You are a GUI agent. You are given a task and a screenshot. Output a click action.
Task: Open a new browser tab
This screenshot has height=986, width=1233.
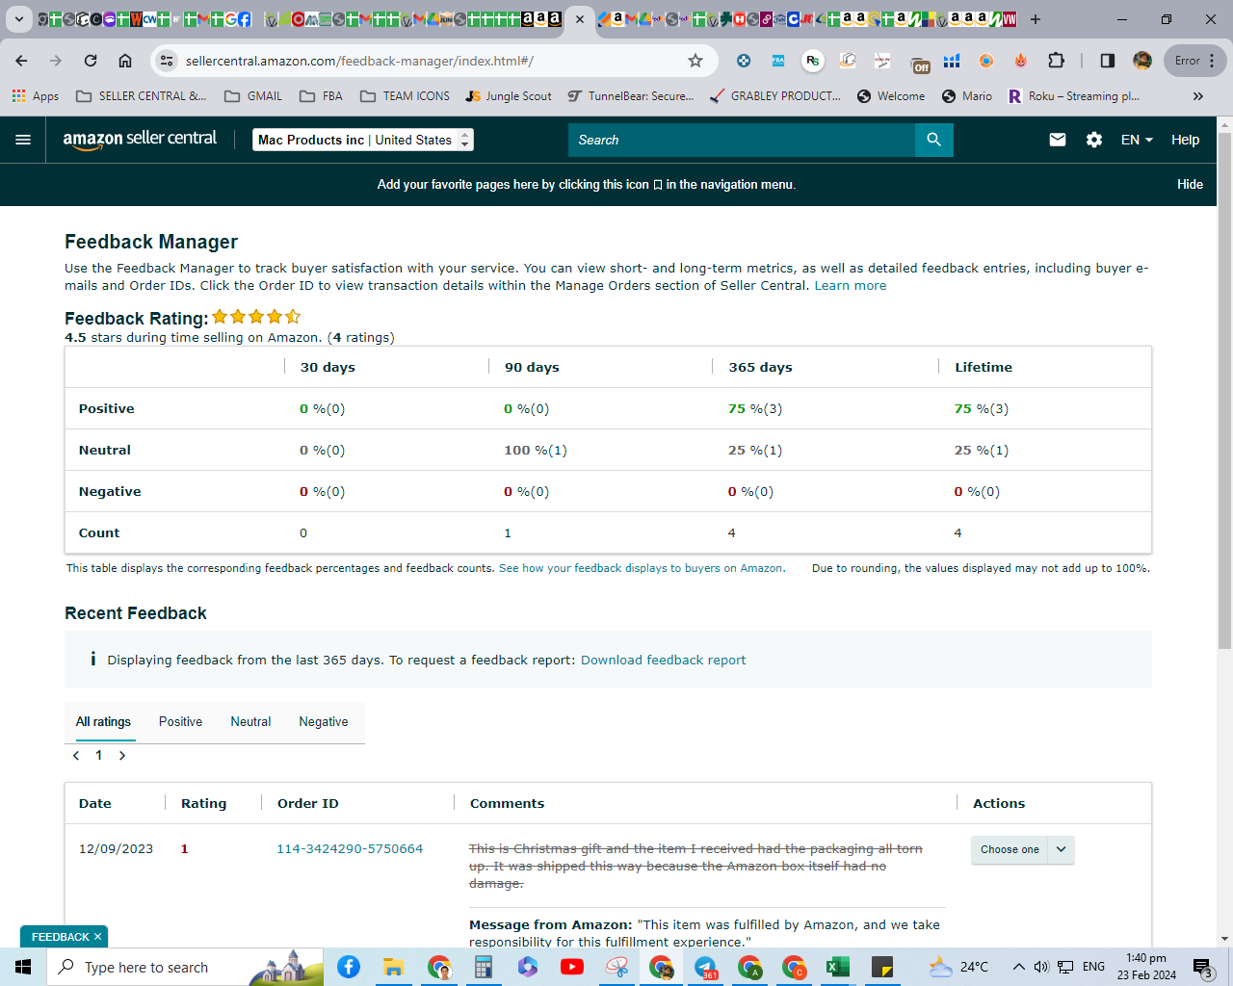tap(1036, 19)
